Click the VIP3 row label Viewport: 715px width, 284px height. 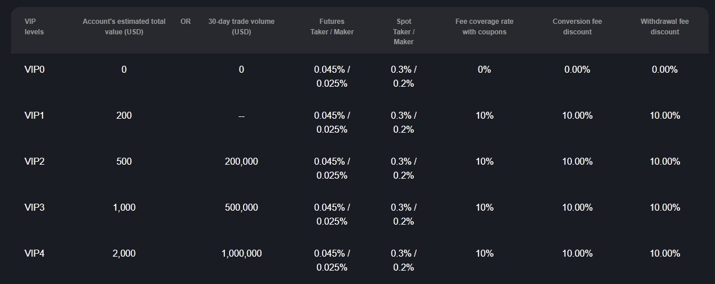tap(34, 207)
